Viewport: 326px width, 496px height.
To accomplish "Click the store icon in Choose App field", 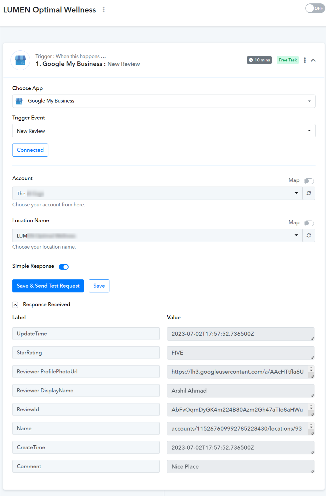I will [19, 101].
